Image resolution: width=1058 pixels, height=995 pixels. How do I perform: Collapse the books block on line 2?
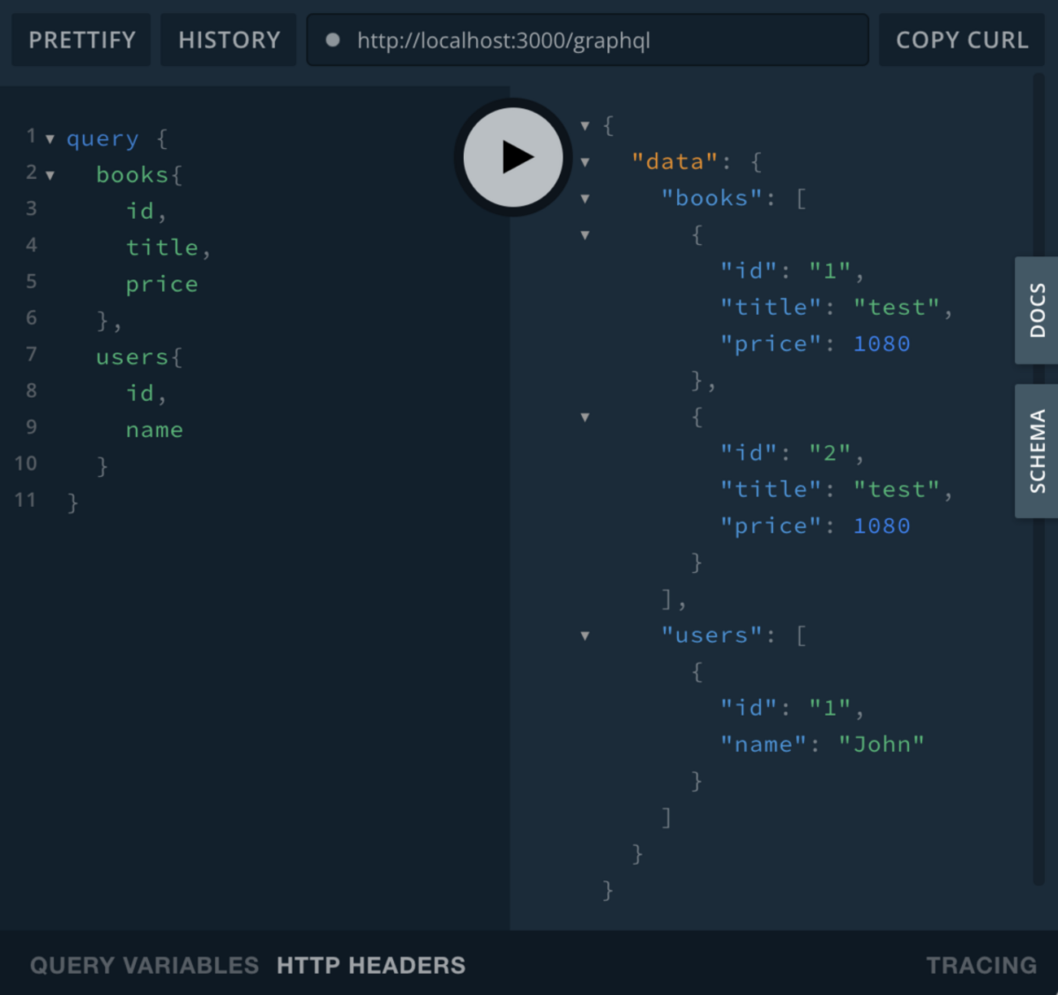[50, 176]
